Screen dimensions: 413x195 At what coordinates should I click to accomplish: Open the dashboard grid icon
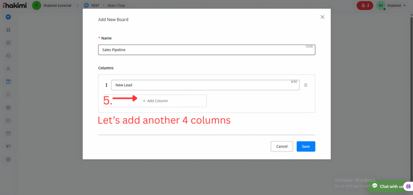[8, 30]
